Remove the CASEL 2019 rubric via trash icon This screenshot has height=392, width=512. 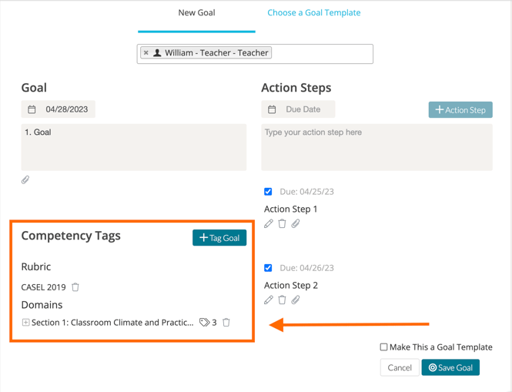pos(75,287)
